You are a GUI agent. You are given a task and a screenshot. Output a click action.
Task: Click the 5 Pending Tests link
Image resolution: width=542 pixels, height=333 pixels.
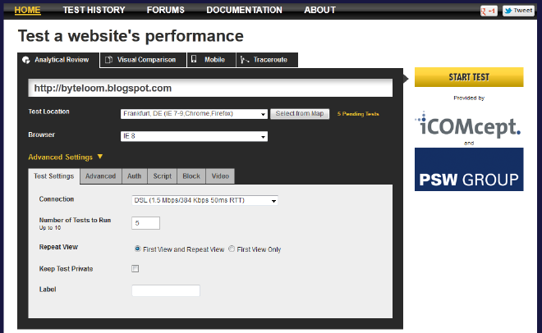(x=358, y=114)
